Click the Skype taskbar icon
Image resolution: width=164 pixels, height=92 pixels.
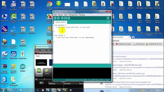coord(48,90)
